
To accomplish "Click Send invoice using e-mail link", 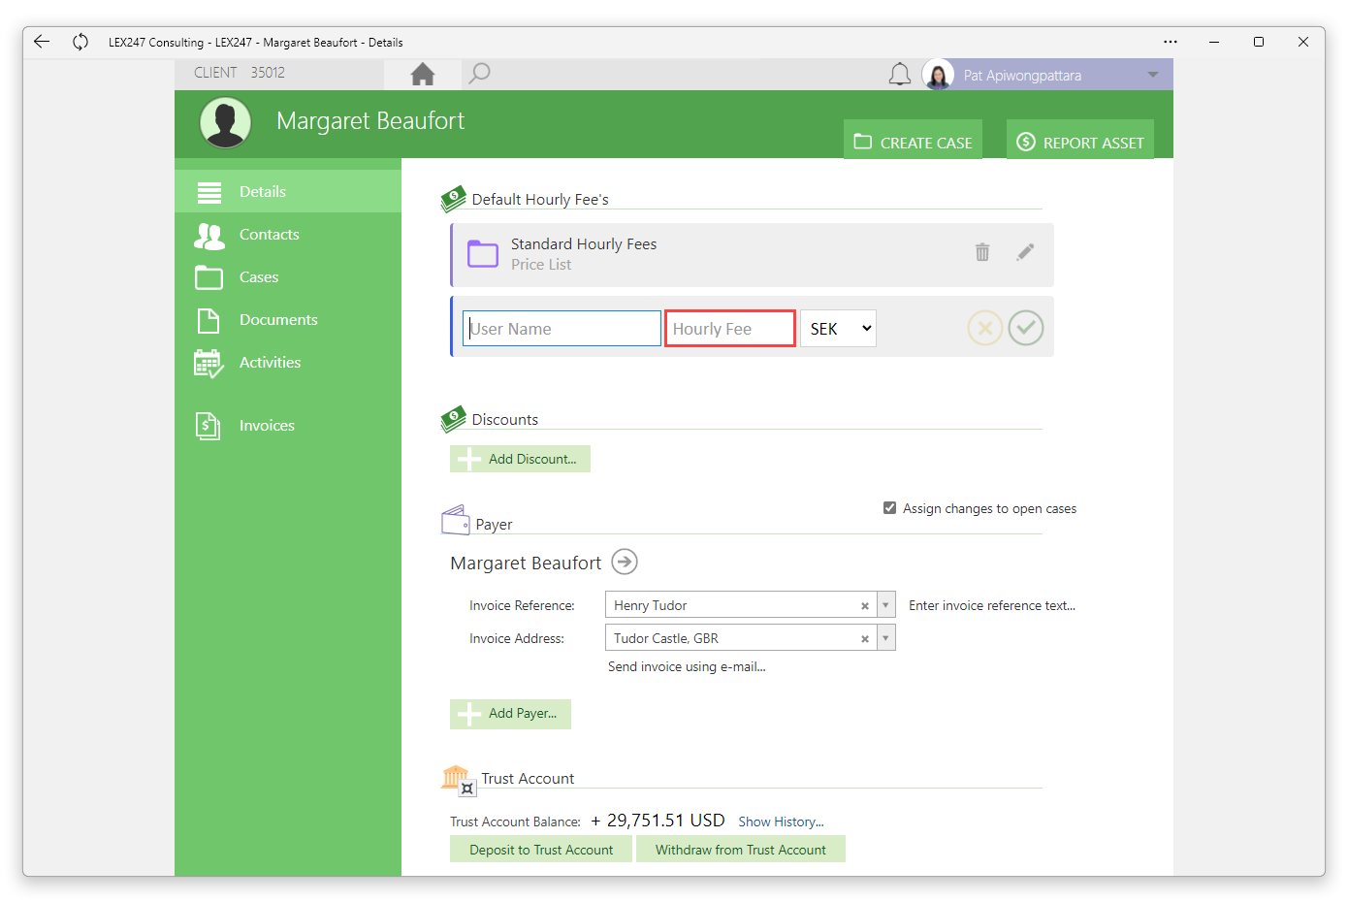I will [x=687, y=666].
